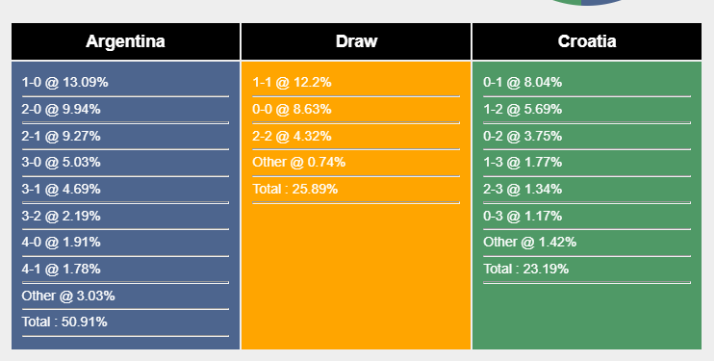The height and width of the screenshot is (361, 715).
Task: Click Argentina's Total : 50.91% row
Action: point(125,322)
